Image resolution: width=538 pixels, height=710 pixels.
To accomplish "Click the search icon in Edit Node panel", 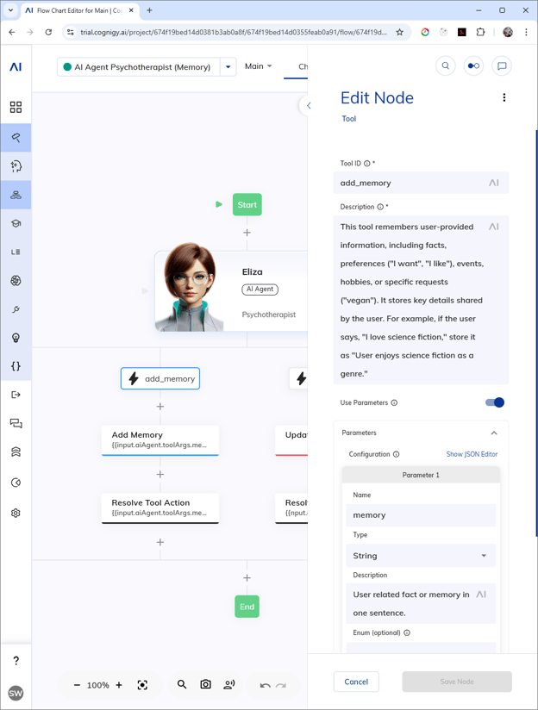I will [x=446, y=66].
